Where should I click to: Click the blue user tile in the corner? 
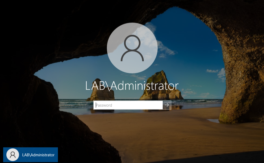[x=30, y=155]
